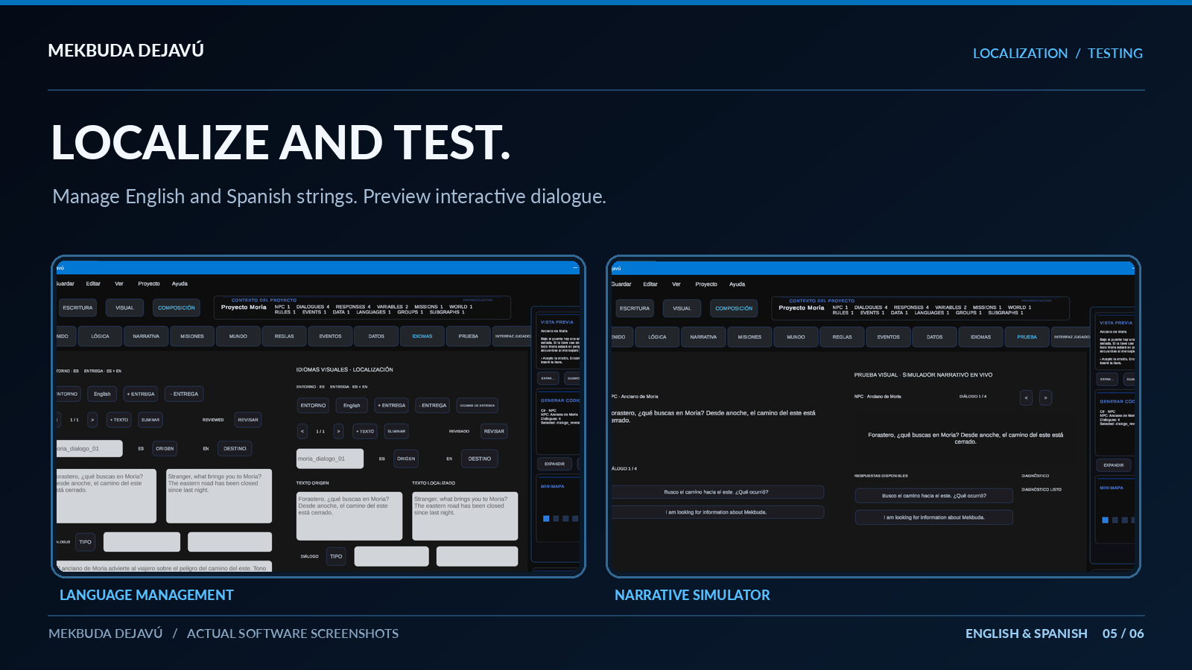Viewport: 1192px width, 670px height.
Task: Go to previous dialogue arrow in Narrative Simulator
Action: click(1026, 398)
